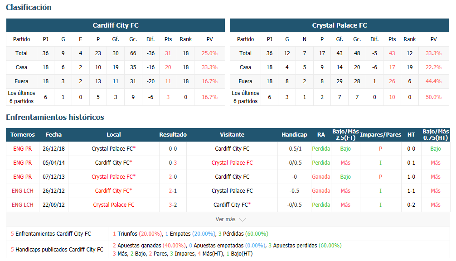456x261 pixels.
Task: Open the 3-2 result of 22/09/12 match
Action: click(x=173, y=204)
